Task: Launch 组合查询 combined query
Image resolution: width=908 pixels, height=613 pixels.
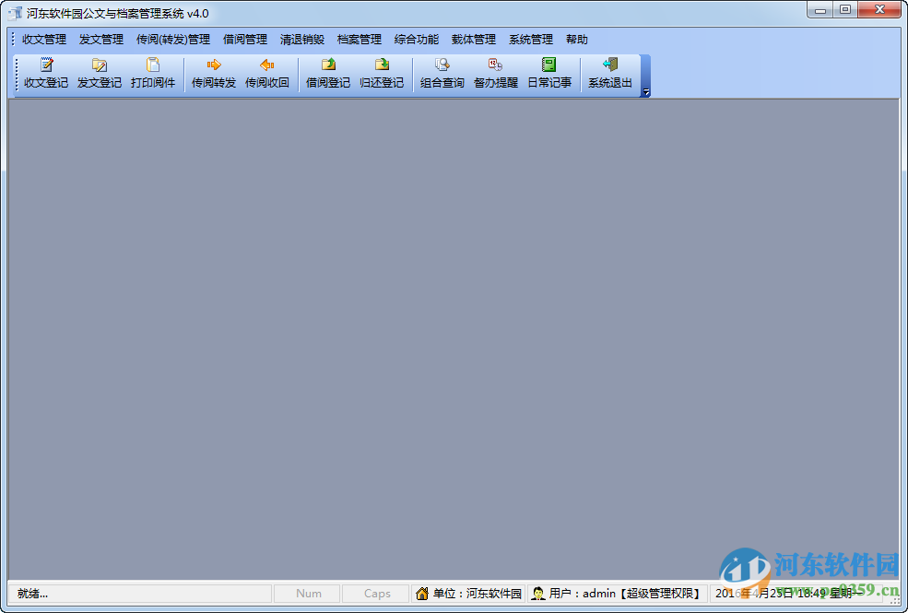Action: 442,74
